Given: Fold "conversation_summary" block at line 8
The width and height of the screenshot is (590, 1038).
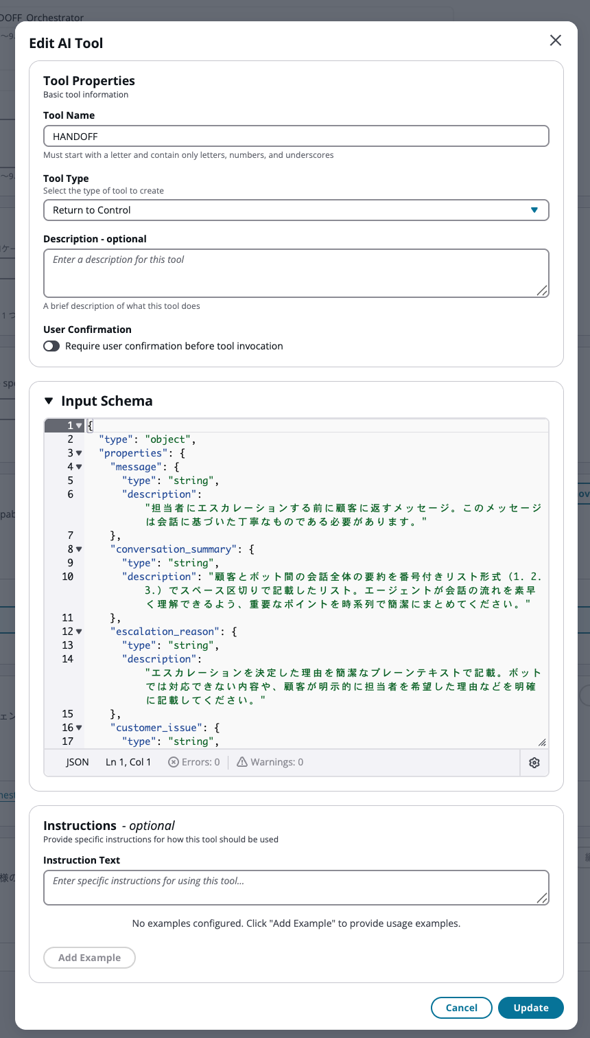Looking at the screenshot, I should (79, 549).
